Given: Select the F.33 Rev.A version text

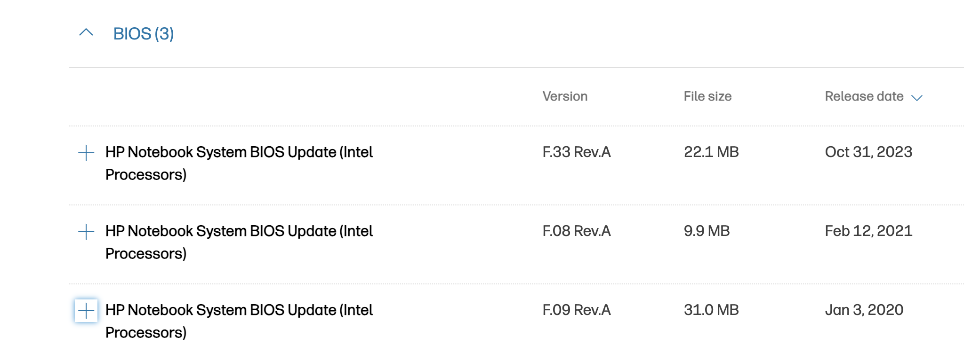Looking at the screenshot, I should (577, 152).
